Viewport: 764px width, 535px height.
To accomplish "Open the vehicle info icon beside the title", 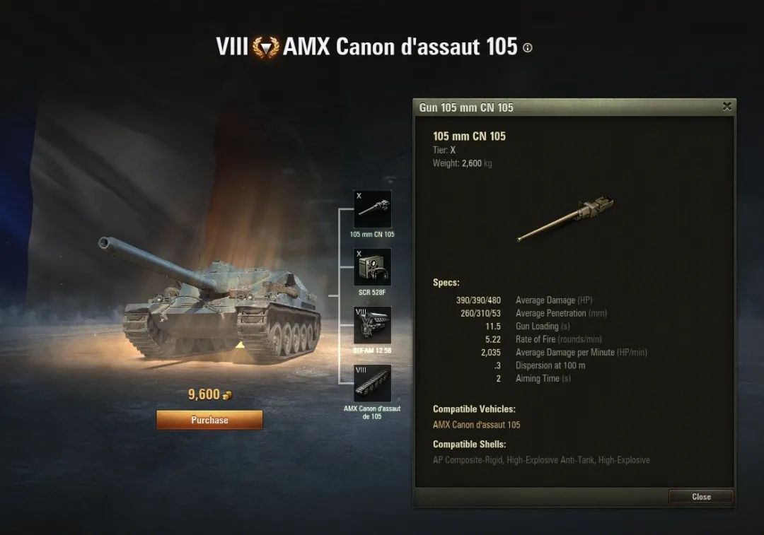I will click(x=528, y=48).
